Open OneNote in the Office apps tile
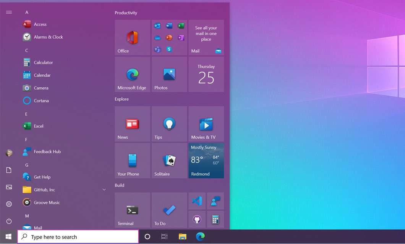The width and height of the screenshot is (405, 244). click(181, 38)
